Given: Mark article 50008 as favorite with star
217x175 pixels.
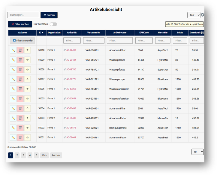Looking at the screenshot, I should coord(27,70).
